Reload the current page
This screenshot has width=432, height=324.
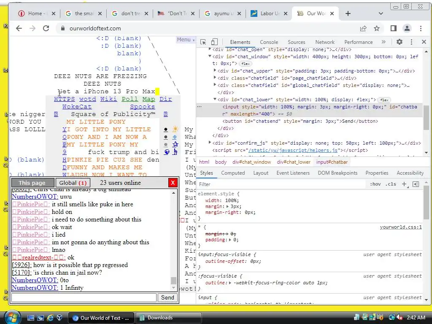point(46,28)
